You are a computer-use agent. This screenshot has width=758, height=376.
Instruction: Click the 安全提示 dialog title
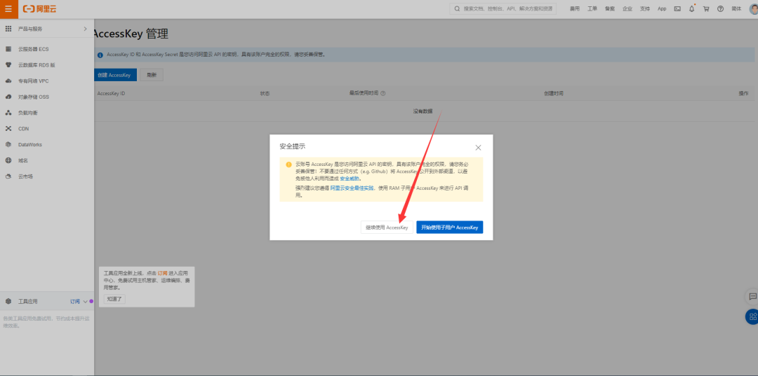point(293,146)
